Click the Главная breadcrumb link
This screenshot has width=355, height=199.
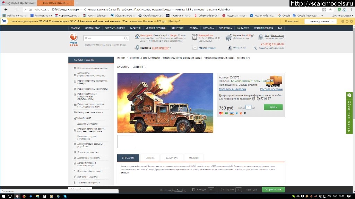(121, 58)
